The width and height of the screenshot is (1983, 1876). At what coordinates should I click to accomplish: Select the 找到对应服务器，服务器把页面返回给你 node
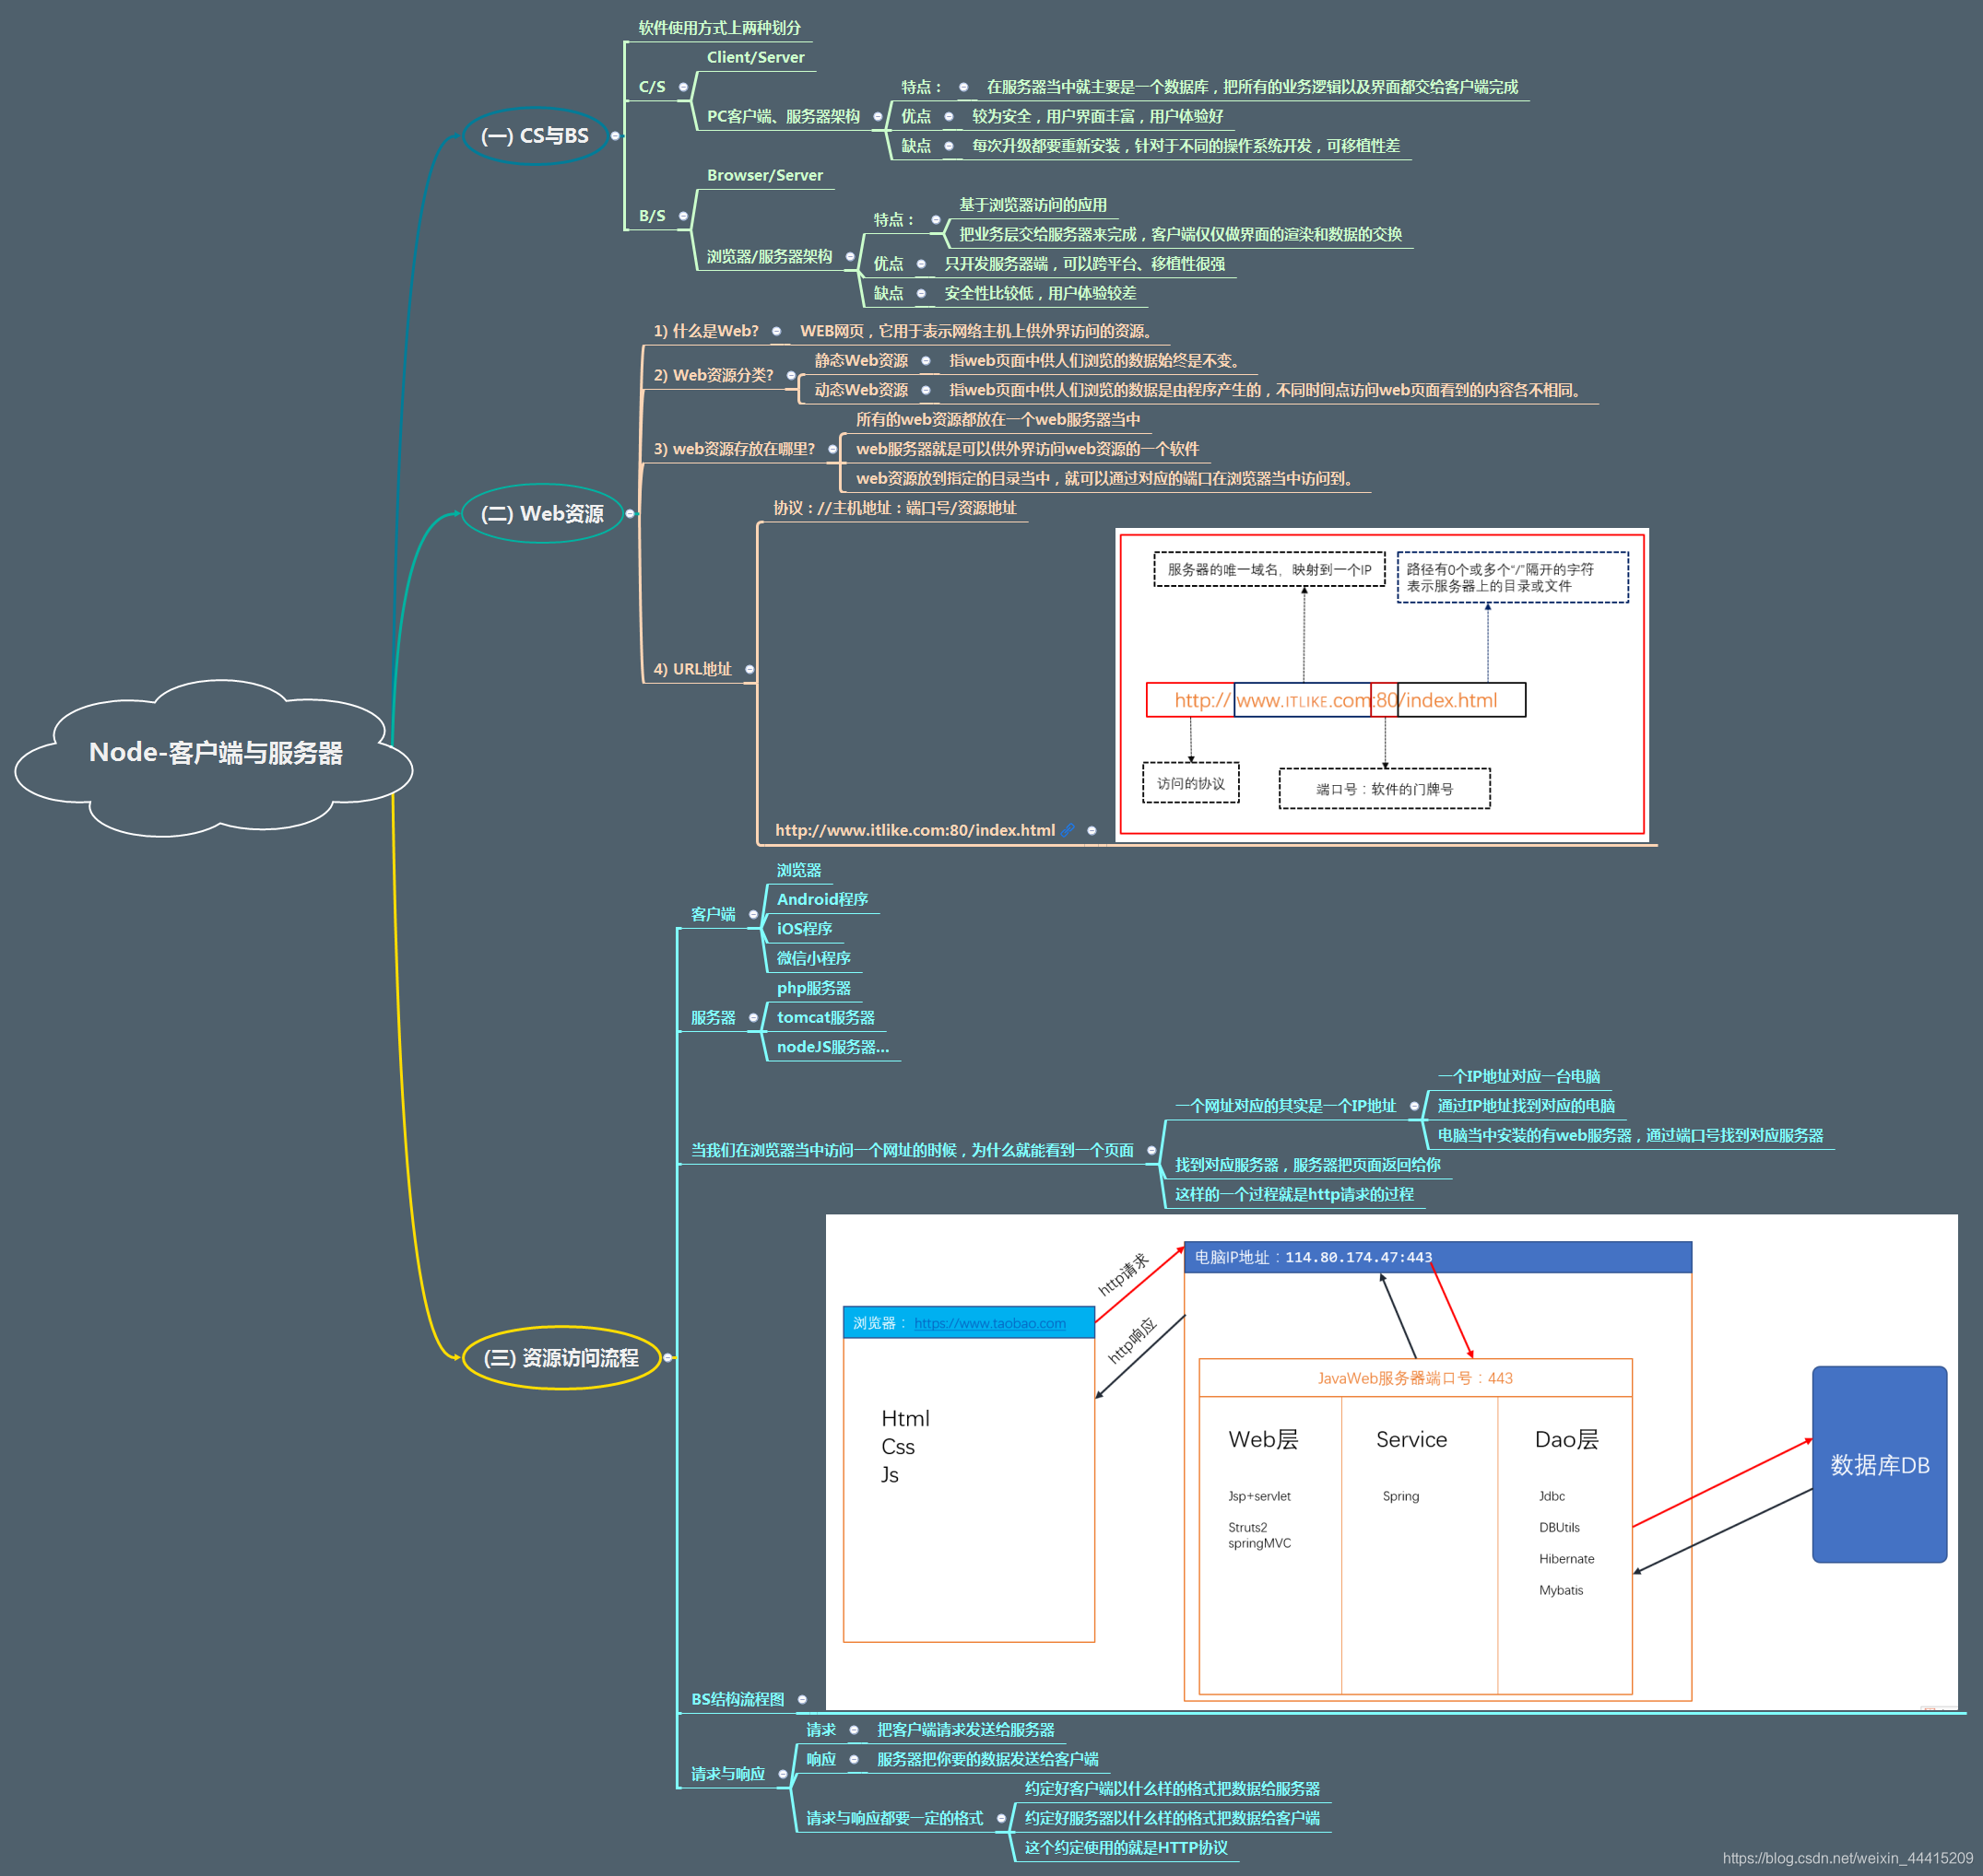[1307, 1165]
